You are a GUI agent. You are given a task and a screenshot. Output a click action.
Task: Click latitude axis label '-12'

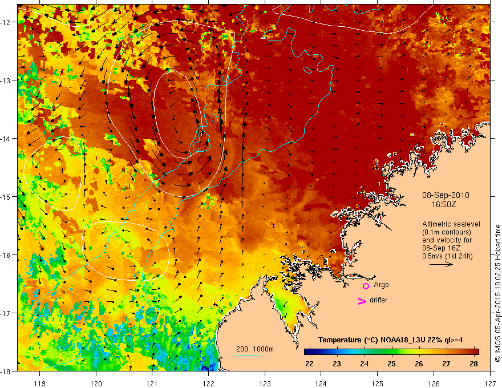[6, 22]
